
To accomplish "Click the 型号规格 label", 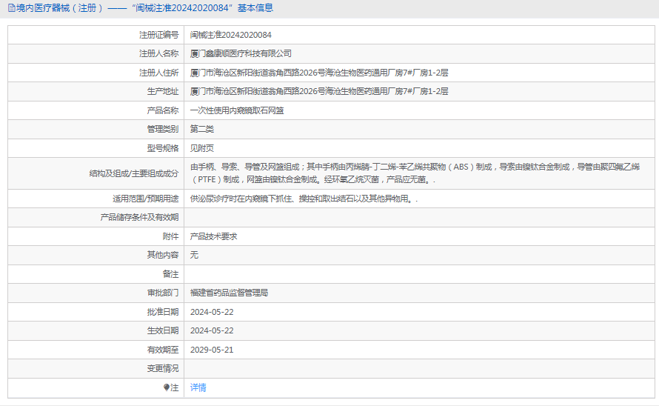I will 163,148.
